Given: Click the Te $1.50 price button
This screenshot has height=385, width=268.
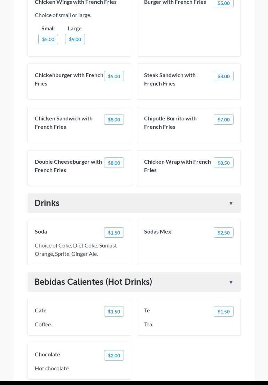Looking at the screenshot, I should [223, 311].
